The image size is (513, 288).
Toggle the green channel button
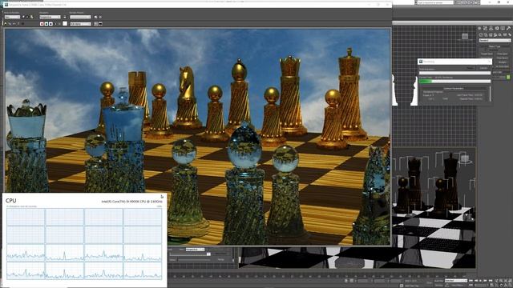(x=46, y=24)
